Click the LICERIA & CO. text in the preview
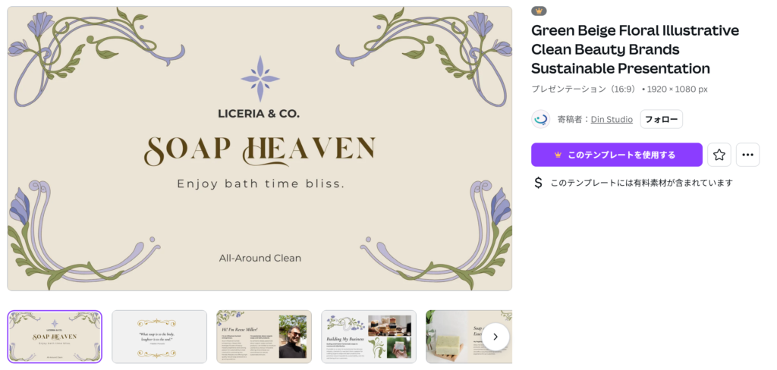Viewport: 777px width, 370px height. click(x=260, y=114)
